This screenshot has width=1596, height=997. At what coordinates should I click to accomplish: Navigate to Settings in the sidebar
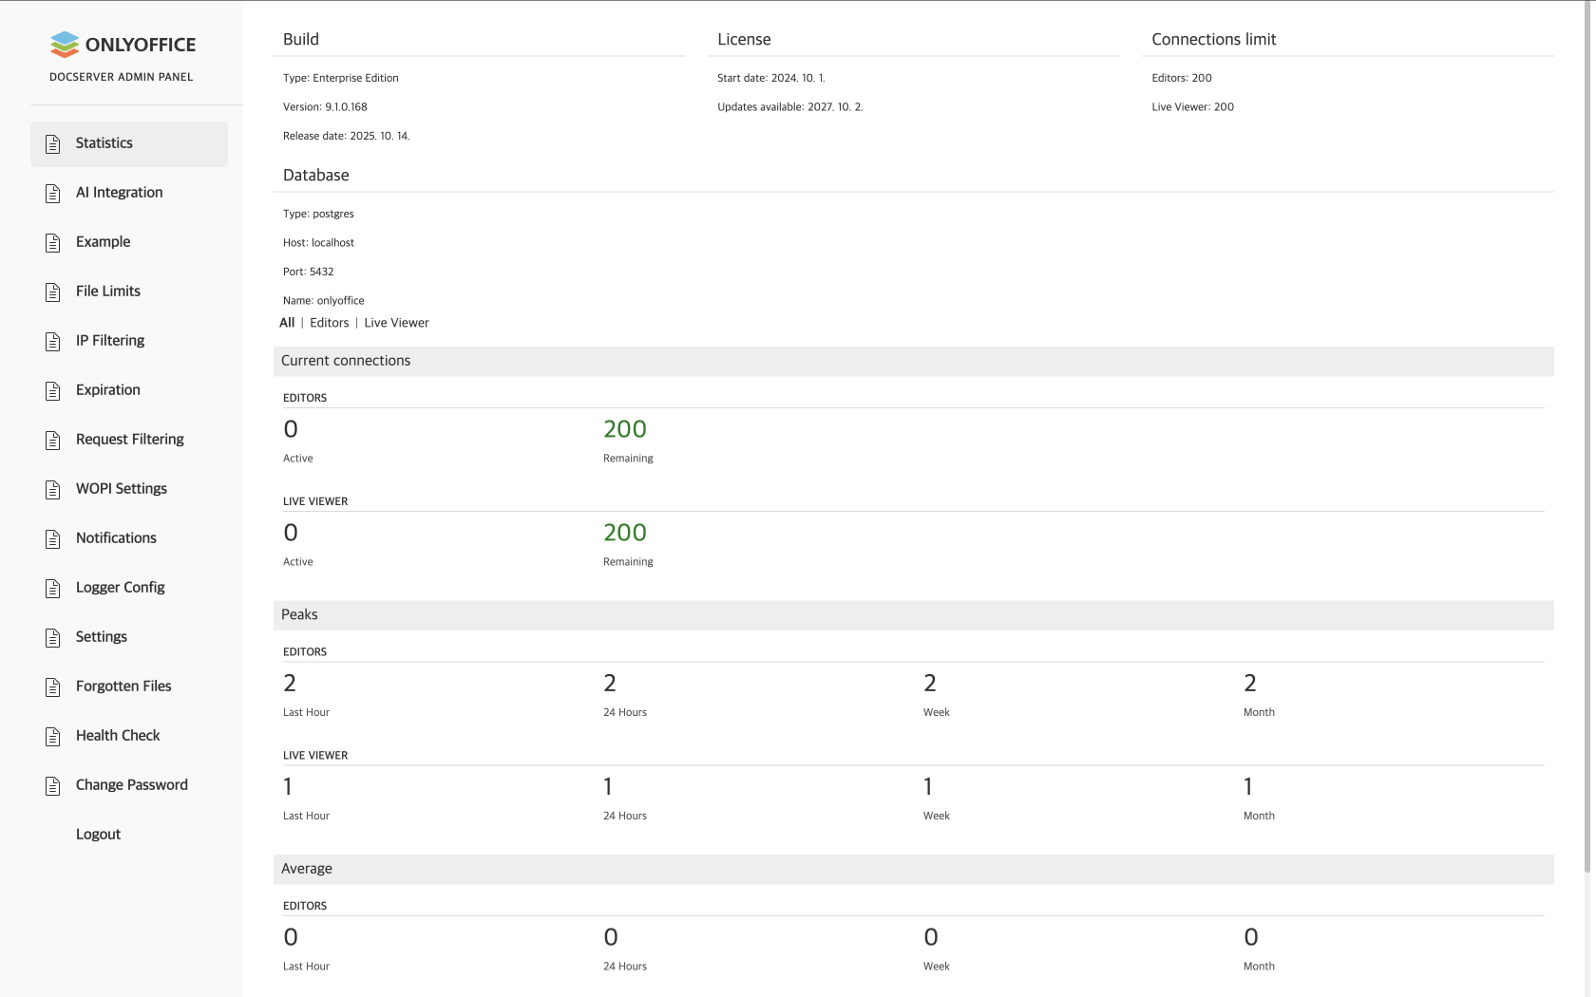[101, 637]
